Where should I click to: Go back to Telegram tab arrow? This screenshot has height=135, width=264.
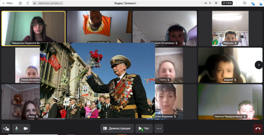(x=4, y=3)
